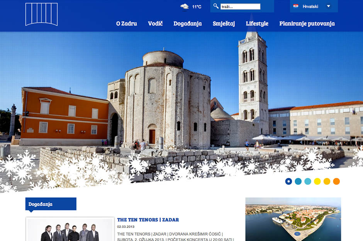Image resolution: width=363 pixels, height=241 pixels.
Task: Open the aerial Zadar peninsula photo
Action: click(293, 219)
